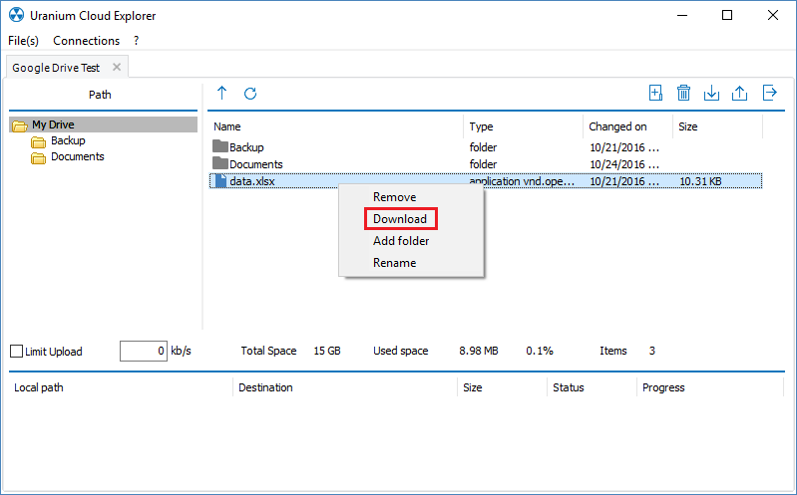This screenshot has height=495, width=797.
Task: Click Backup folder icon in the file list
Action: tap(220, 146)
